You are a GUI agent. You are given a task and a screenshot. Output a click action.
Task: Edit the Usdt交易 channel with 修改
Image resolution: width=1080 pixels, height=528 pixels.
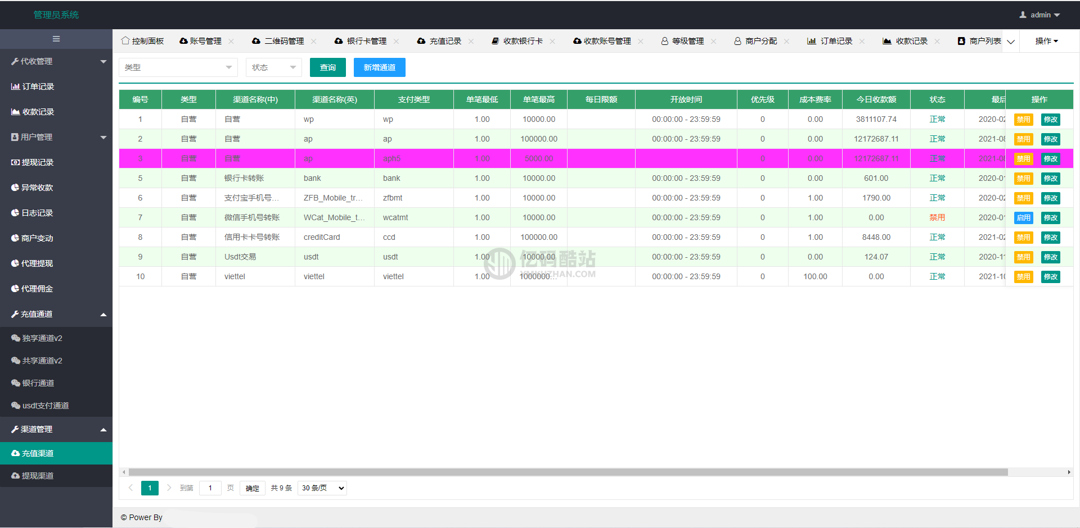tap(1051, 257)
